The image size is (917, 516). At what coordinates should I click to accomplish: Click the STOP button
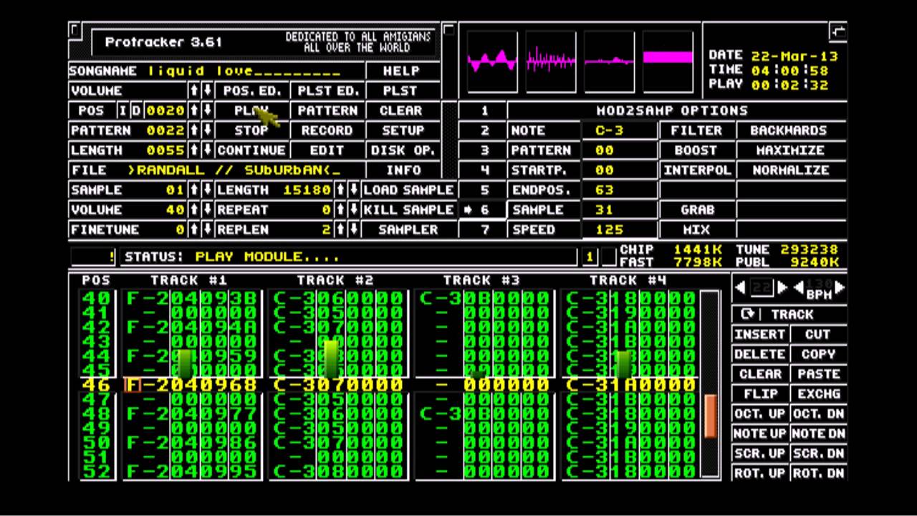point(251,130)
